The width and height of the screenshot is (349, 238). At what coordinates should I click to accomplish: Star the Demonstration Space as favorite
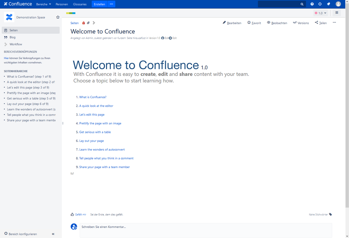[58, 17]
